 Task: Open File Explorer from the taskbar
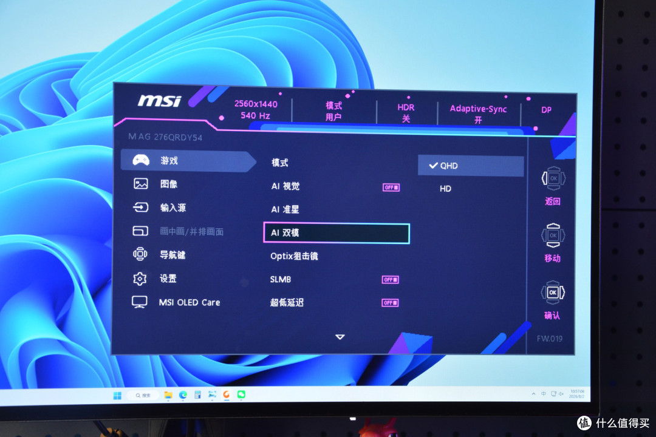click(x=168, y=395)
